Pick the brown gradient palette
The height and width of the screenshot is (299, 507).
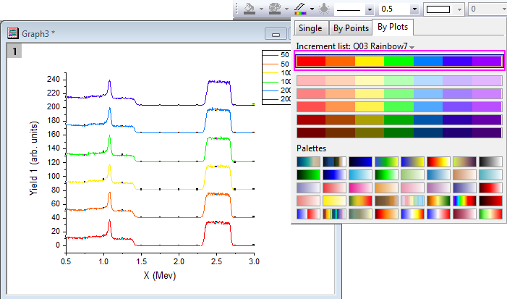[386, 201]
